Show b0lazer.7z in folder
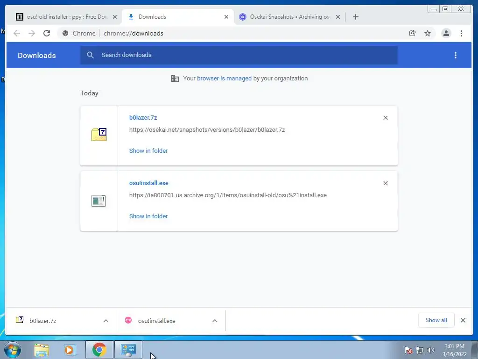Image resolution: width=478 pixels, height=359 pixels. (148, 151)
